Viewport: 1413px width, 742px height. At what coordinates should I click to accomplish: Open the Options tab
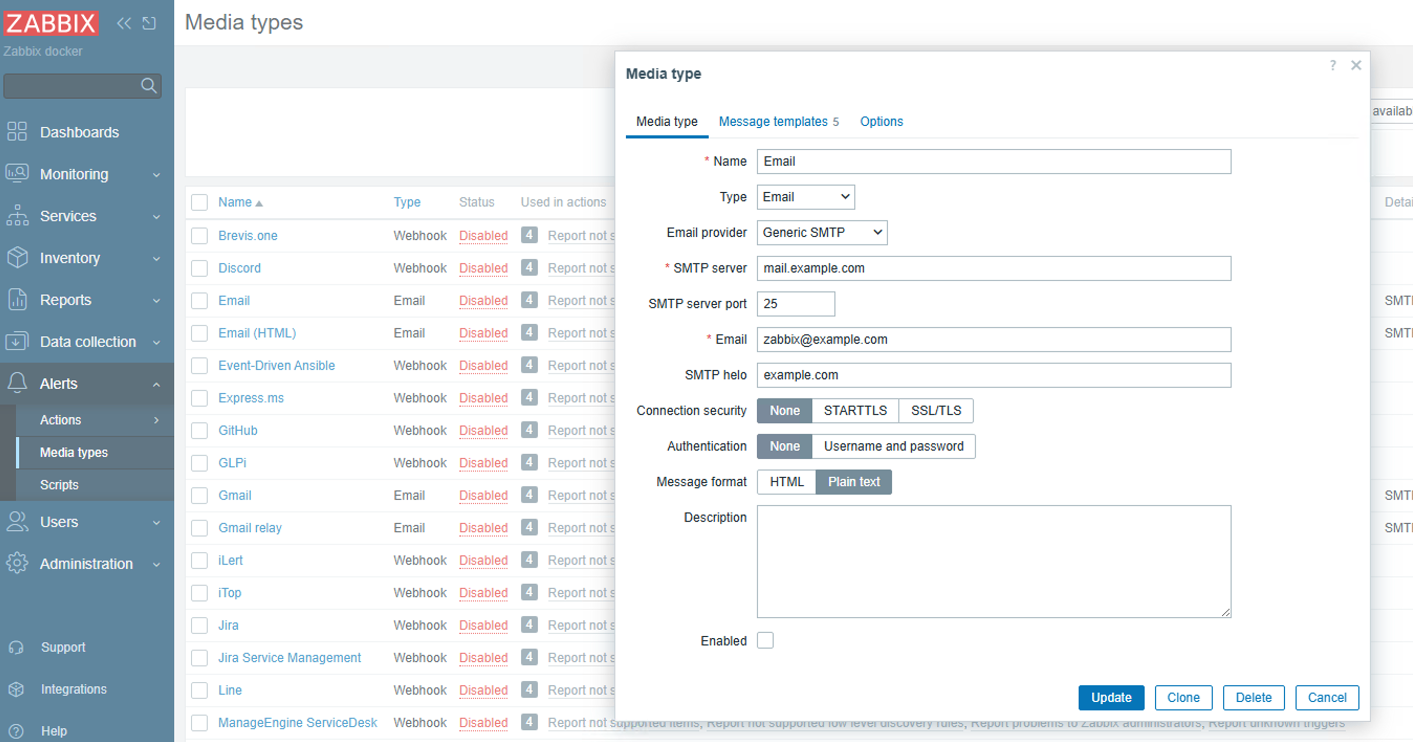(881, 121)
